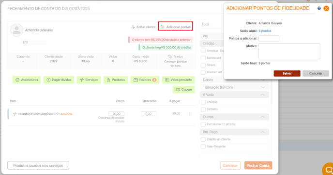The image size is (333, 175).
Task: Click the blue help question-mark icon
Action: pos(319,8)
